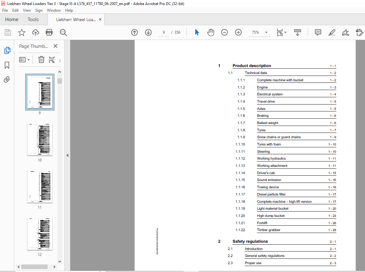The width and height of the screenshot is (365, 272).
Task: Click the Product description contents entry
Action: tap(252, 65)
